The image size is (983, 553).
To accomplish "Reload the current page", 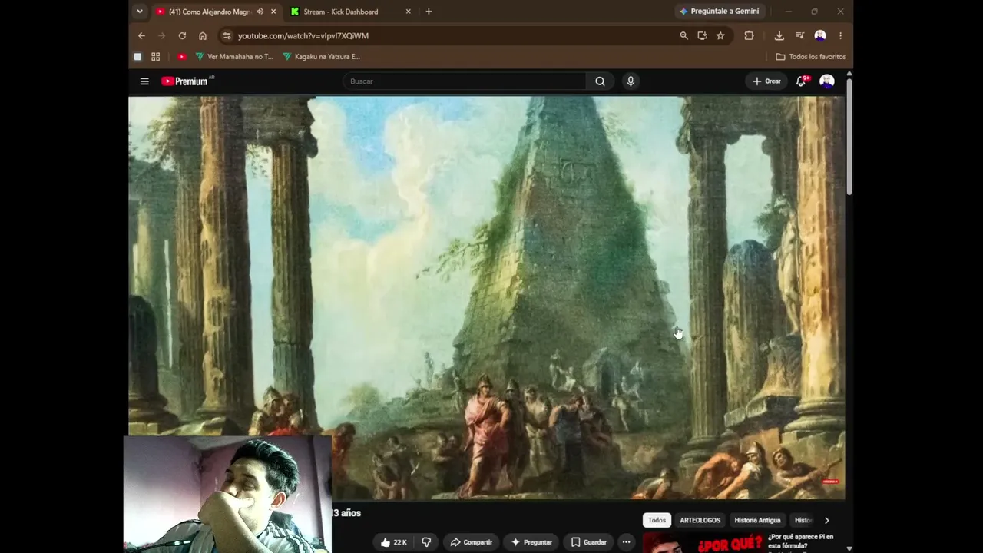I will pos(182,35).
